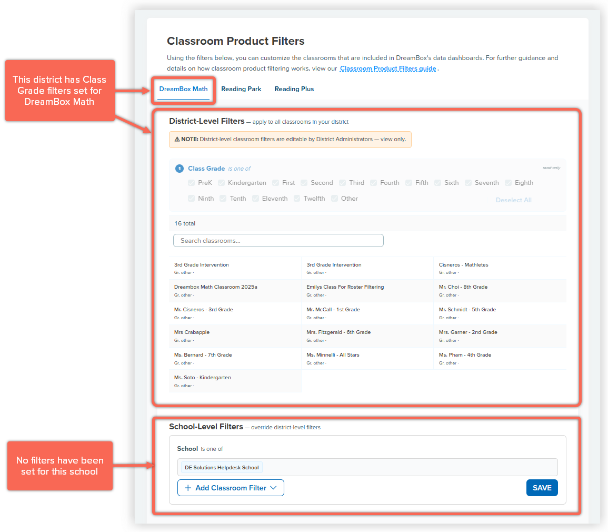Select Mr. Choi - 8th Grade classroom
Viewport: 608px width, 532px height.
[x=500, y=291]
